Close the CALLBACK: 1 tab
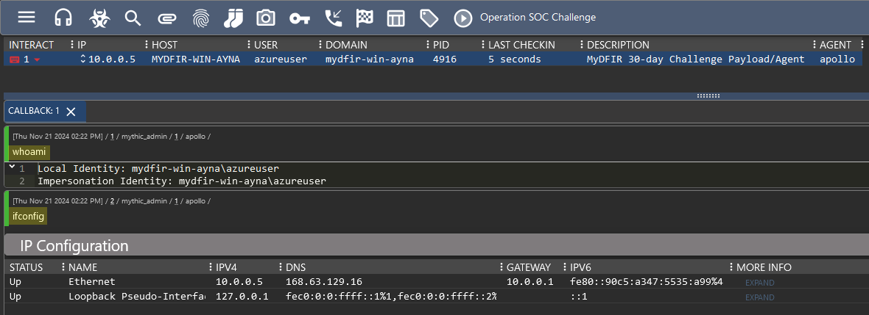 click(71, 112)
